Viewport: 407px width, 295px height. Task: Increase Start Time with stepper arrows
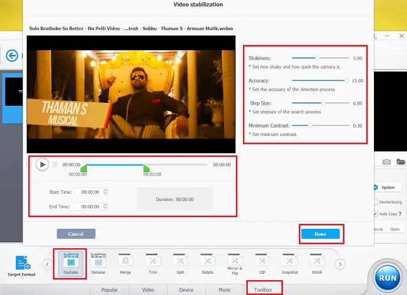coord(105,190)
